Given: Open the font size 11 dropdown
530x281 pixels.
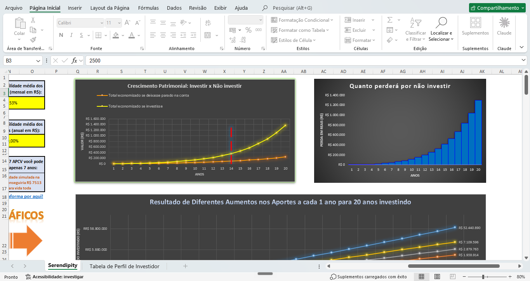Looking at the screenshot, I should pos(119,23).
